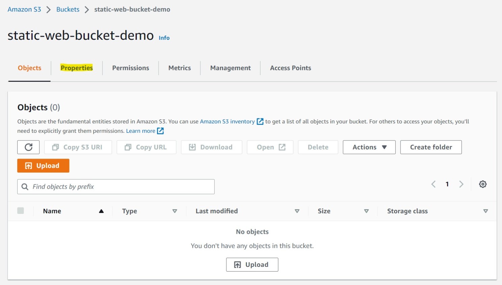Open the Amazon S3 inventory link
502x285 pixels.
(227, 122)
